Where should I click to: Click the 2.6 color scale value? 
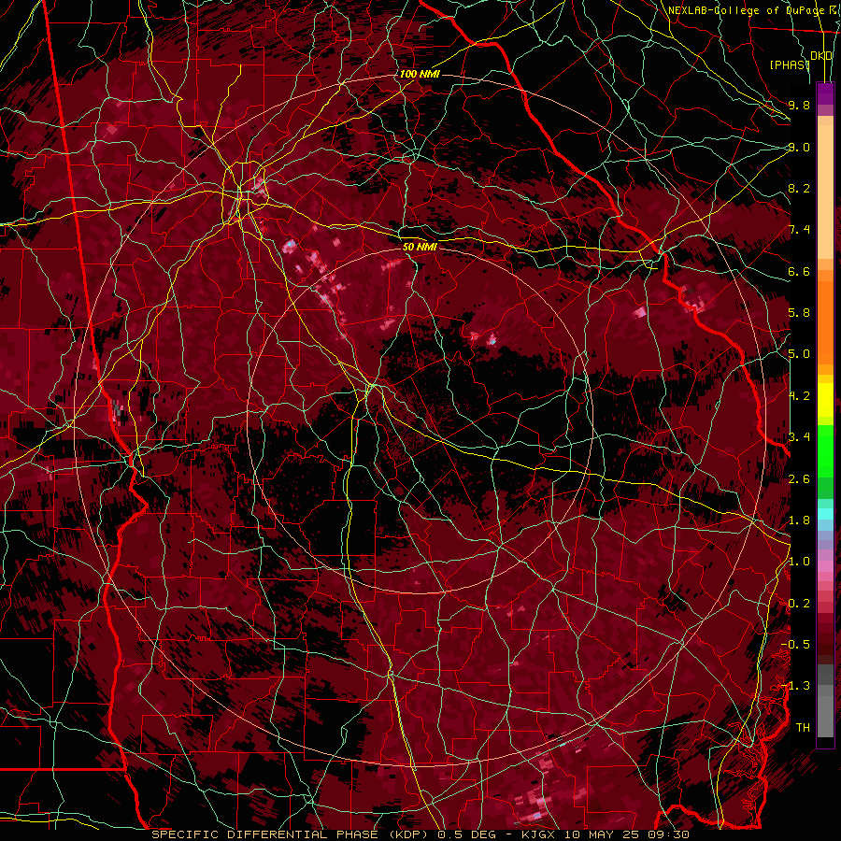(x=799, y=479)
